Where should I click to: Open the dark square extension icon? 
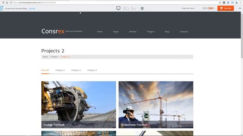pos(224,3)
